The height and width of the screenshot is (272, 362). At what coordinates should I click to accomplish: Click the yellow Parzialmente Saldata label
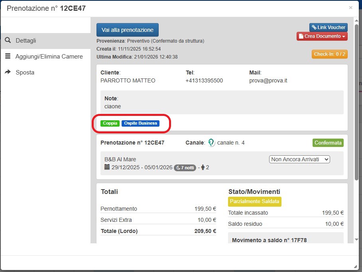click(255, 202)
